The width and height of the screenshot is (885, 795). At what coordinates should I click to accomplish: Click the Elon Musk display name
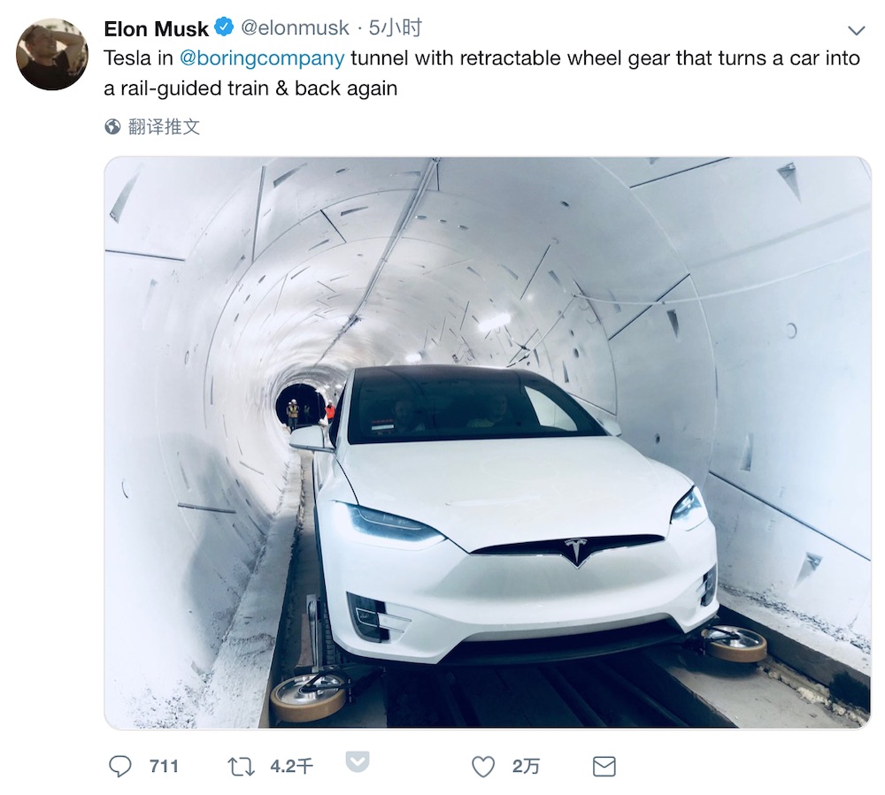coord(156,29)
